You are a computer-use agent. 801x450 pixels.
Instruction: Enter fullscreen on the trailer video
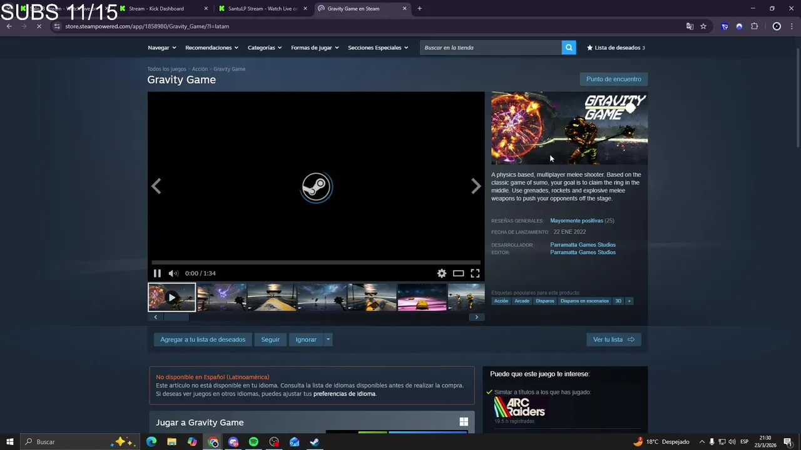point(475,273)
